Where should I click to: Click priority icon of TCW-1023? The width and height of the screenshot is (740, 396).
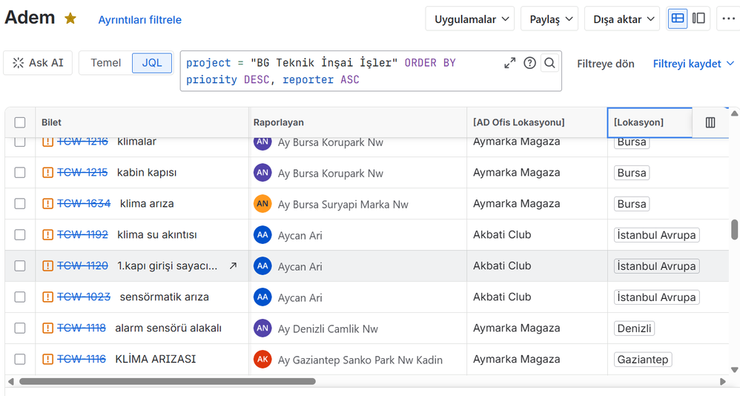coord(47,297)
